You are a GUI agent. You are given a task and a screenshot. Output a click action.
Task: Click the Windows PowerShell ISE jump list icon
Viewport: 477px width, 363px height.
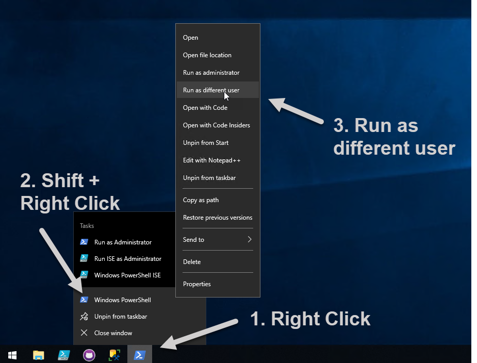click(x=84, y=275)
